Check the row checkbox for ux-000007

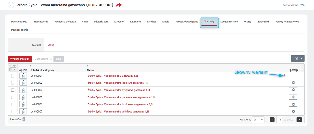(x=13, y=112)
